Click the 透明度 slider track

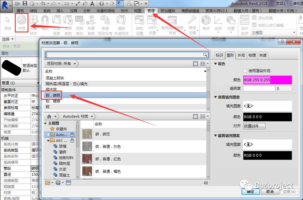pyautogui.click(x=259, y=88)
